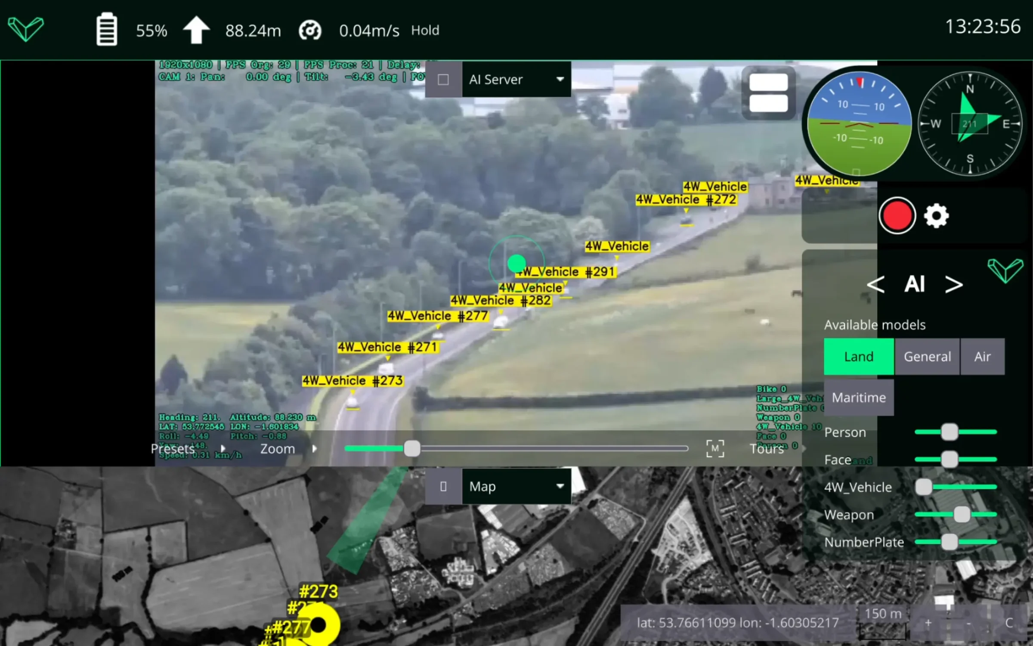Go to next panel with right arrow

[x=953, y=285]
